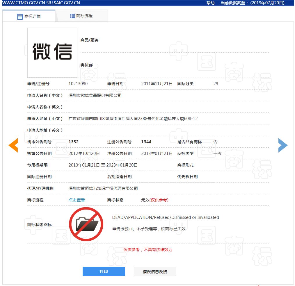Click the 无效(仅供参考) trademark status text

point(155,200)
